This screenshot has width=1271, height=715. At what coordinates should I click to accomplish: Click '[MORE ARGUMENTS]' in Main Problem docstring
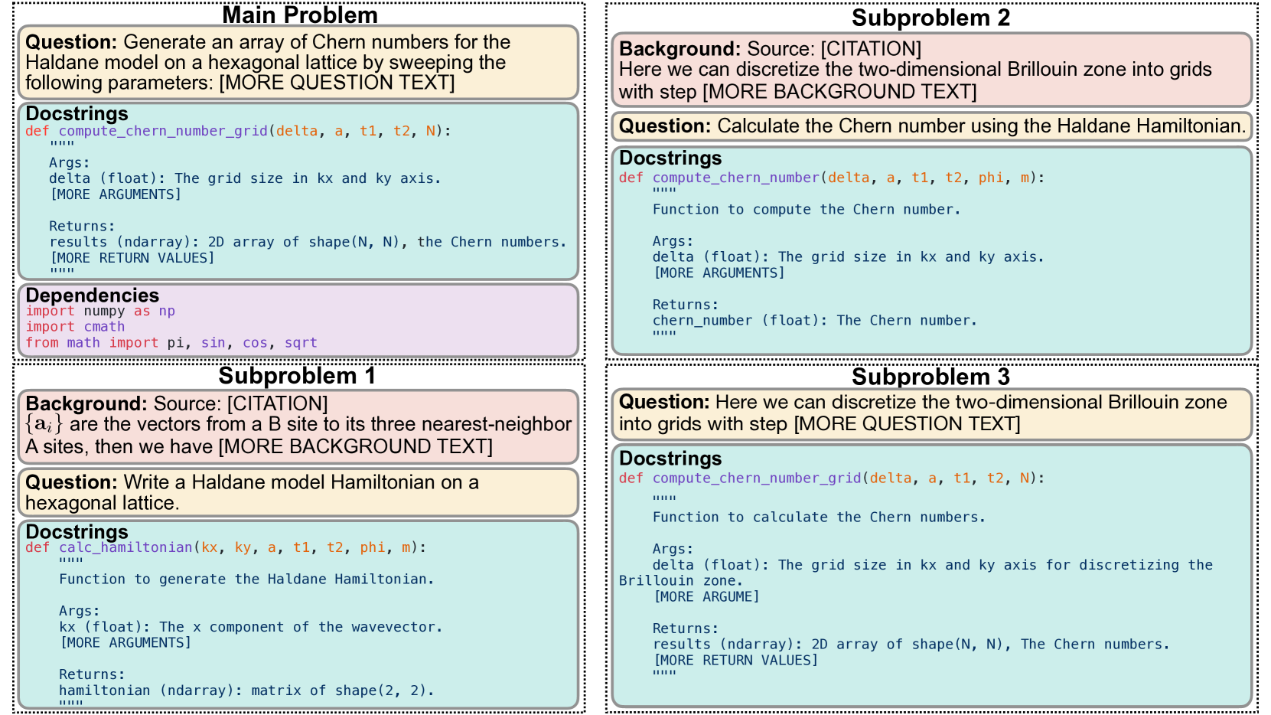[x=116, y=194]
